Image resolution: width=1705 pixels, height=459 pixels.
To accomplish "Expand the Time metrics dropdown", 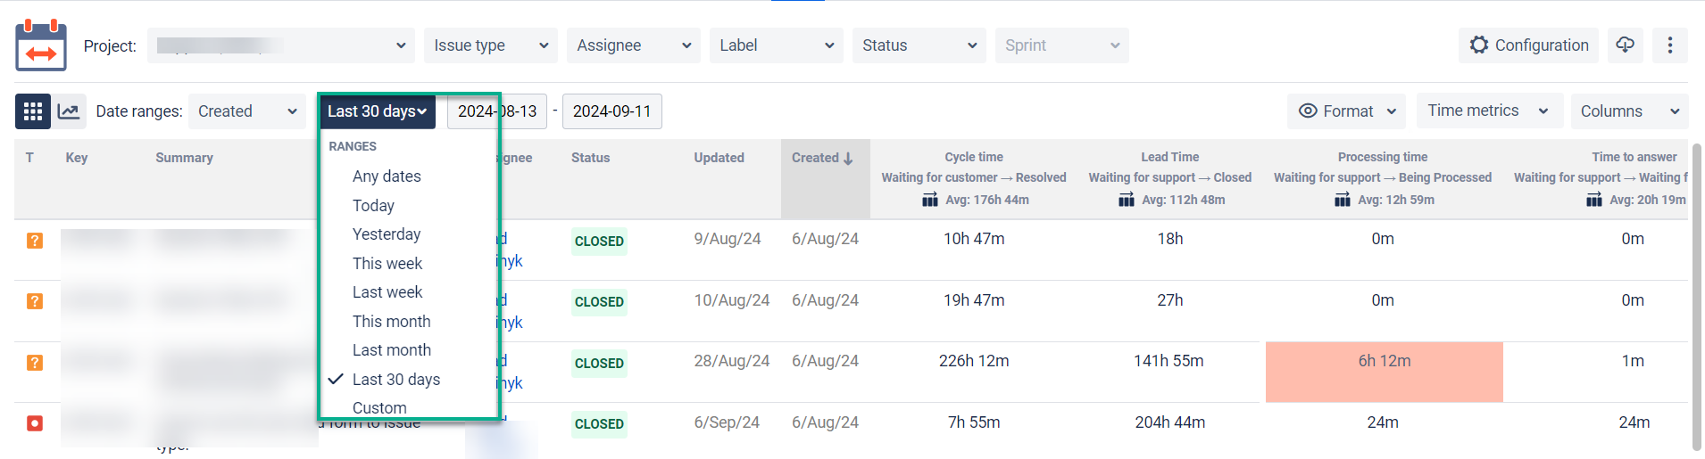I will tap(1485, 111).
